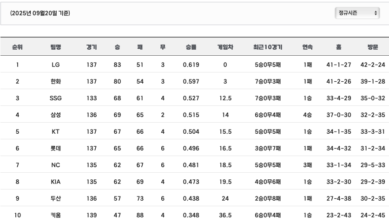389x222 pixels.
Task: Click 롯데's win rate 0.496
Action: pos(191,148)
